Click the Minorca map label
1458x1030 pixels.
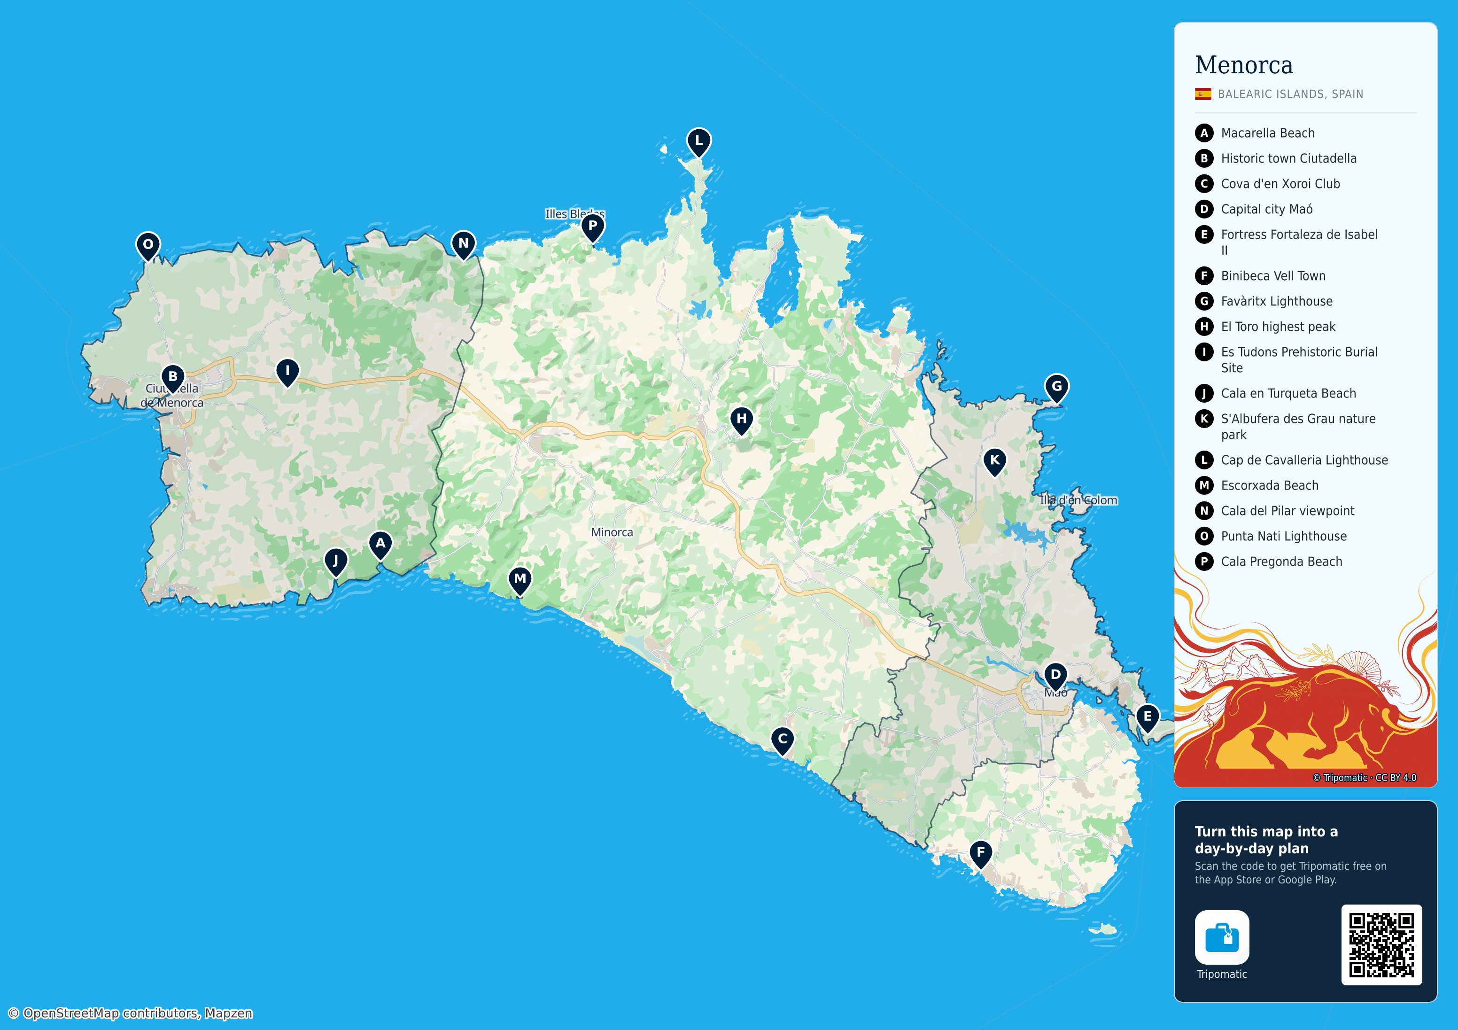pos(612,532)
